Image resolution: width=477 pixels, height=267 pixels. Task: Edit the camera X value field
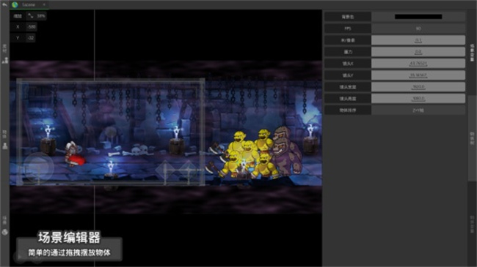[x=418, y=64]
